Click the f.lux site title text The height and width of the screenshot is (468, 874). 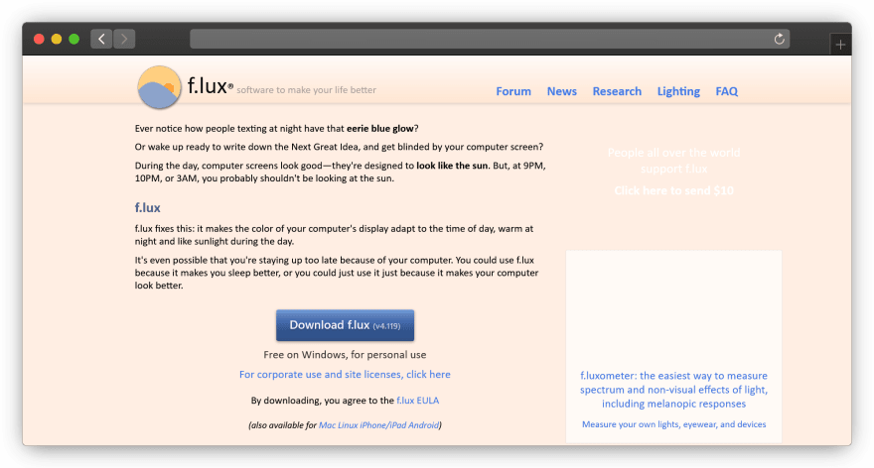(x=210, y=85)
